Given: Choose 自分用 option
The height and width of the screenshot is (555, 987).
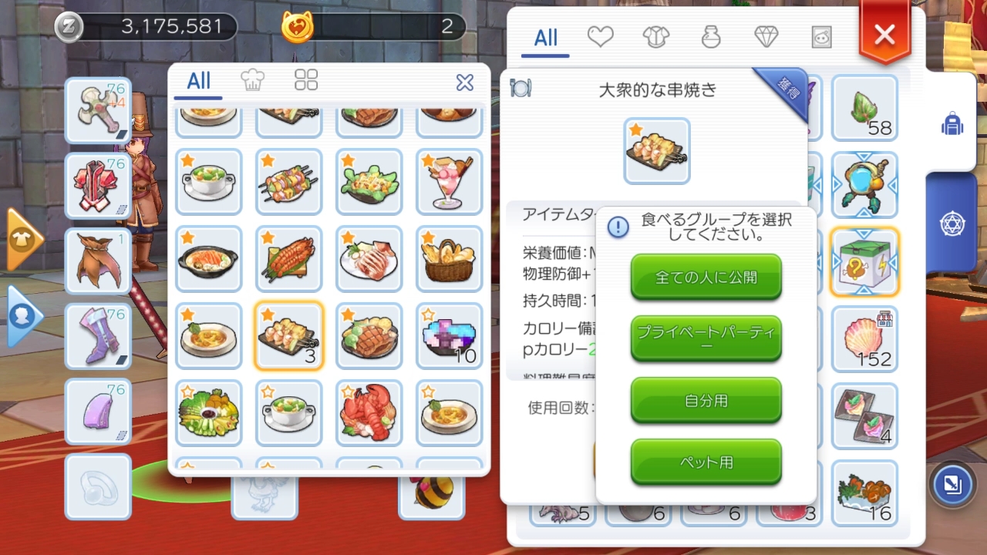Looking at the screenshot, I should pos(706,400).
